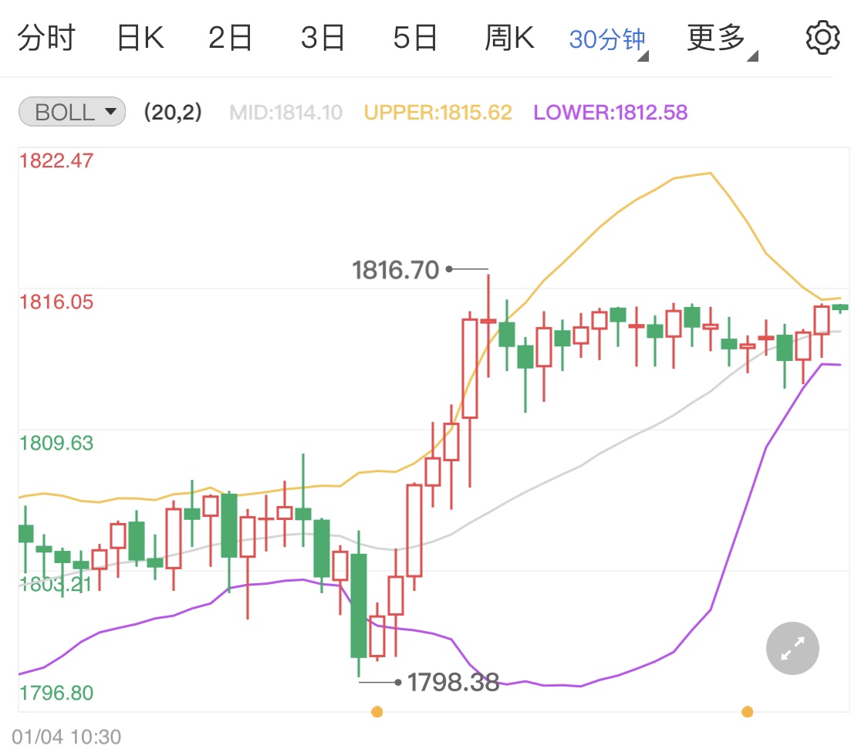Viewport: 868px width, 756px height.
Task: Tap the fullscreen expand arrows button
Action: (x=792, y=648)
